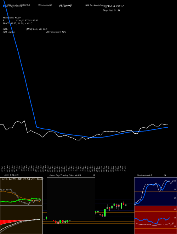The image size is (177, 234).
Task: Click the black intraday trading price box
Action: 71,199
